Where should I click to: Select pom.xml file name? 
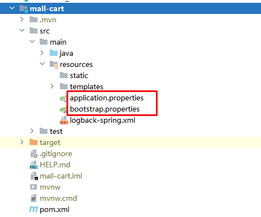click(x=54, y=210)
